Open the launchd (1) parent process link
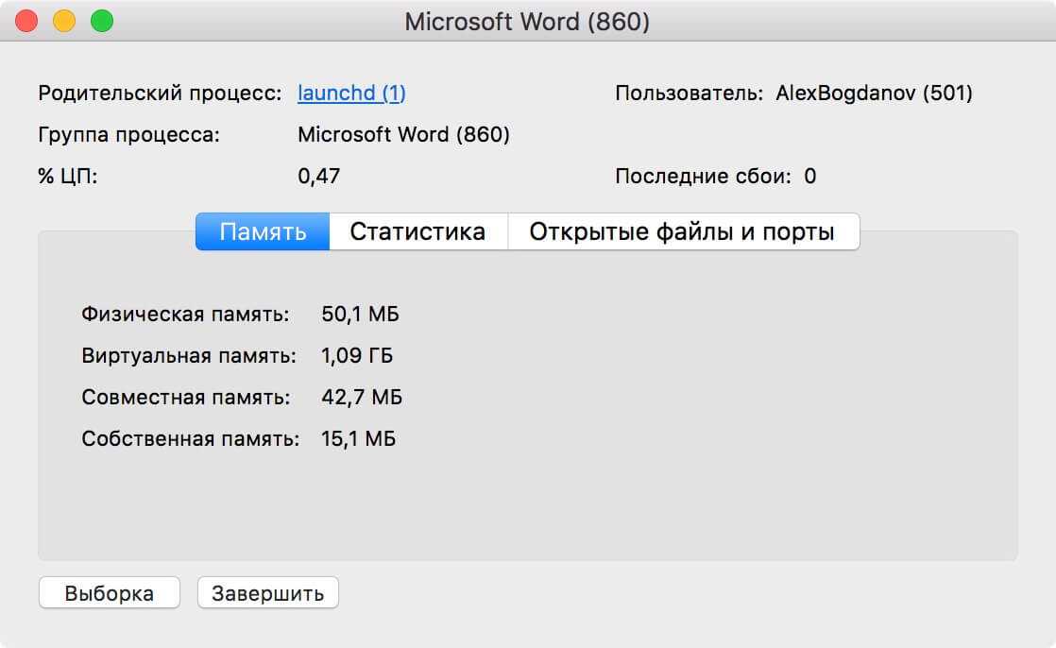 point(351,93)
